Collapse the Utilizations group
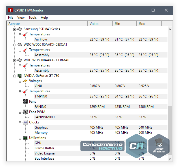179x168 pixels. [x=20, y=138]
